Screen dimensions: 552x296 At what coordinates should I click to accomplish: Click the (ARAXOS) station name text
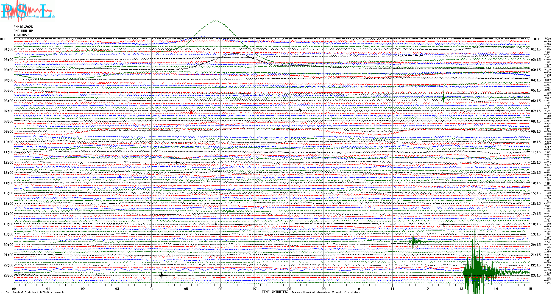click(21, 35)
